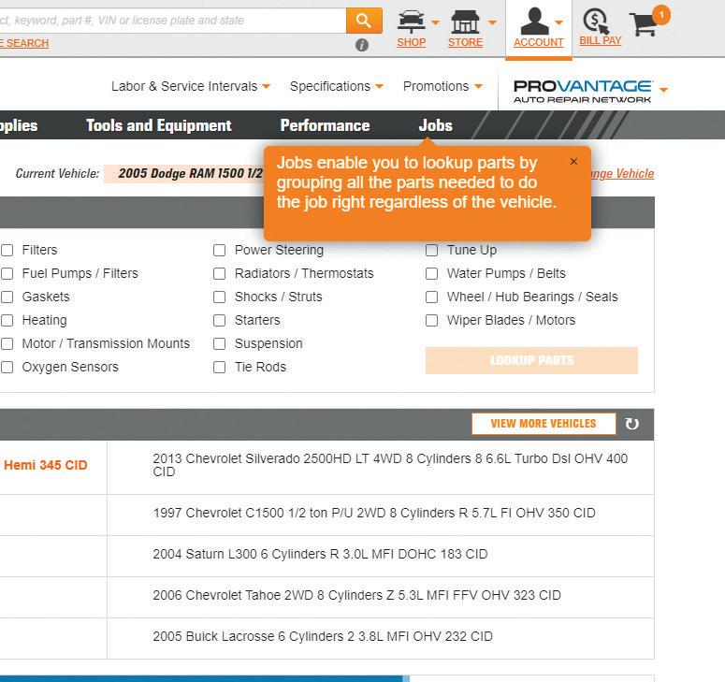
Task: Check the Shocks / Struts checkbox
Action: point(219,297)
